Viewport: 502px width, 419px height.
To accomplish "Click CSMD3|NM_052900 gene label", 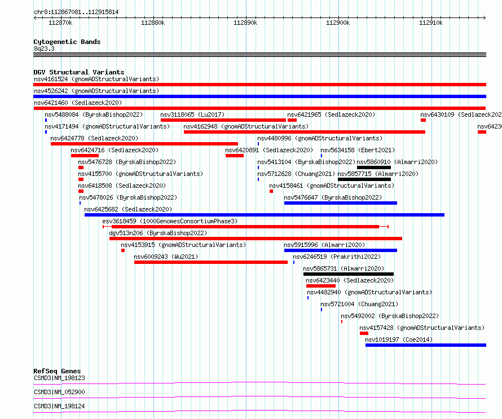I will (60, 392).
